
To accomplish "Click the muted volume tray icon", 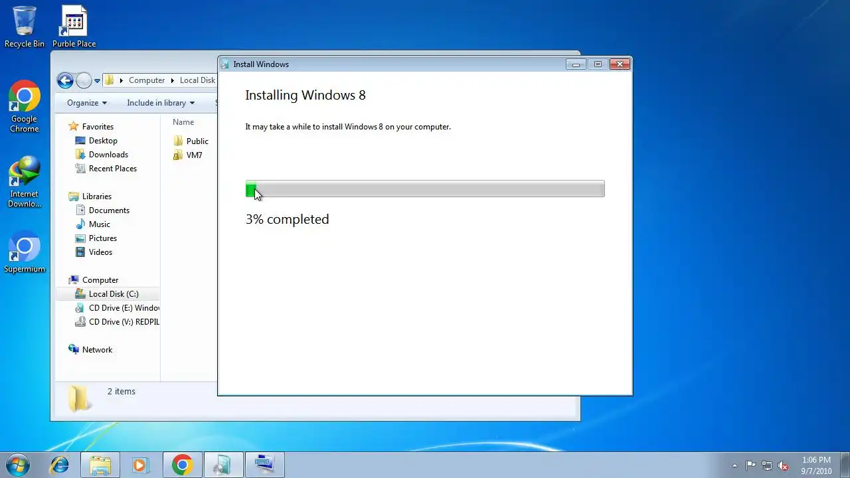I will click(783, 465).
